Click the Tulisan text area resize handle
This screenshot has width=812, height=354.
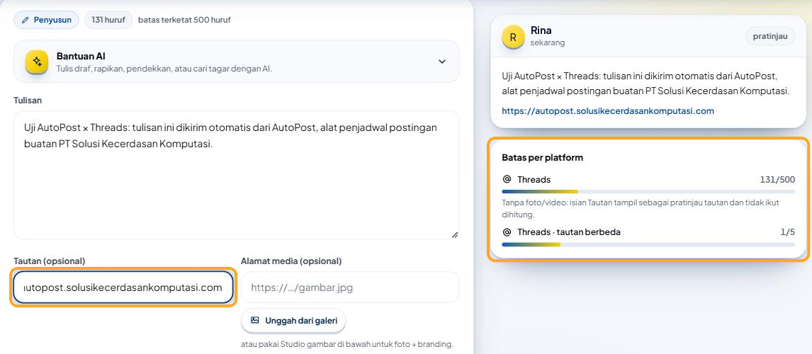pos(455,235)
